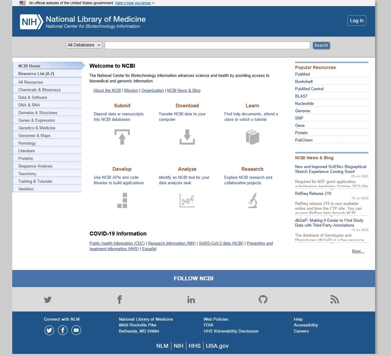Open Organization link
The height and width of the screenshot is (356, 391).
click(x=152, y=91)
